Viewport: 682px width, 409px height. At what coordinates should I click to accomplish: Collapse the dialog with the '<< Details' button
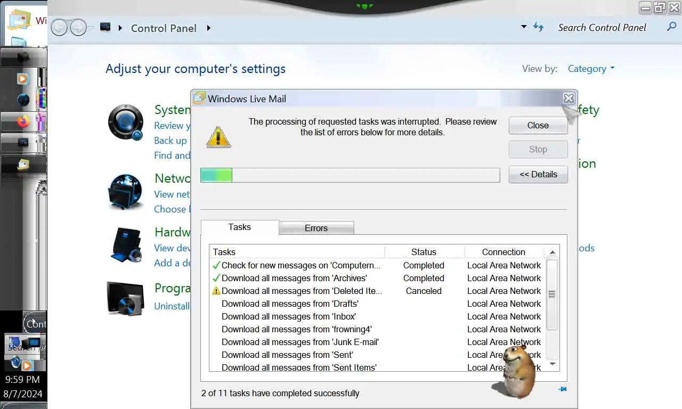(538, 175)
